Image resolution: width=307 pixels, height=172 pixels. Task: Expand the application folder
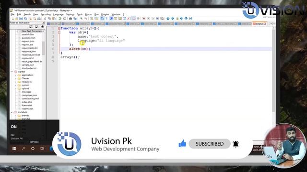[15, 75]
